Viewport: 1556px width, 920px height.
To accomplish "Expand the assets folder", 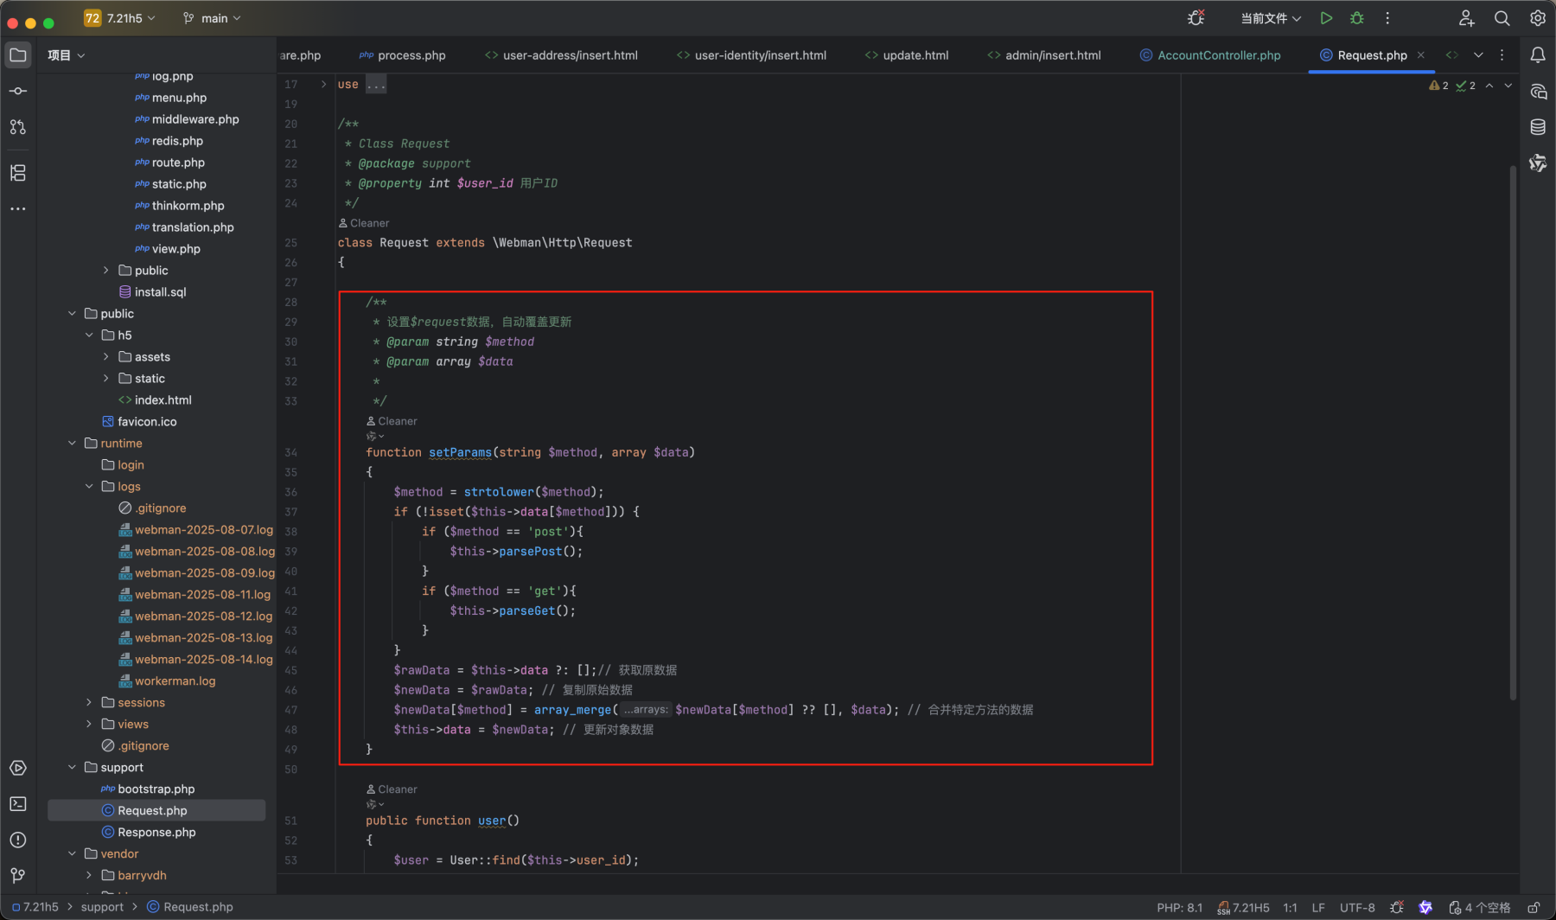I will point(106,357).
